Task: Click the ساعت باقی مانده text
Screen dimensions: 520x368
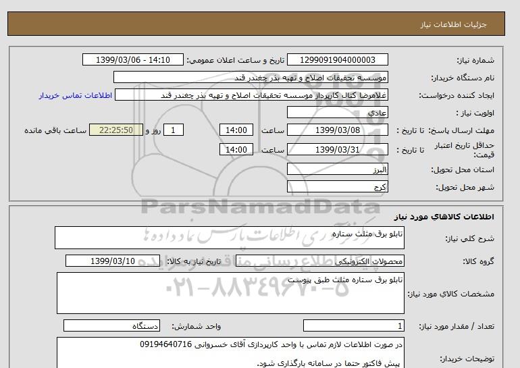Action: pos(55,130)
